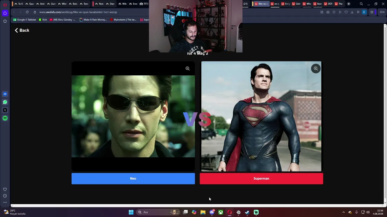Image resolution: width=387 pixels, height=217 pixels.
Task: Open the Opera main menu logo
Action: 5,5
